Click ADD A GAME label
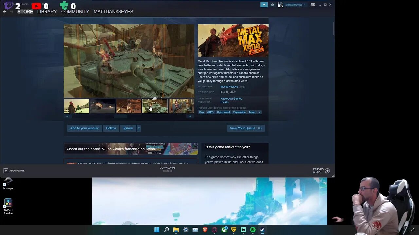This screenshot has width=419, height=235. [x=17, y=171]
